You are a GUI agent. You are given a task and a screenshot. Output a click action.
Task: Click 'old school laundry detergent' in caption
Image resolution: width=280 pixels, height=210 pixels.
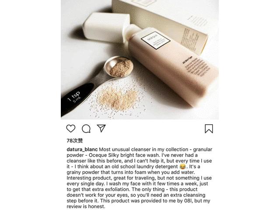[x=145, y=167]
